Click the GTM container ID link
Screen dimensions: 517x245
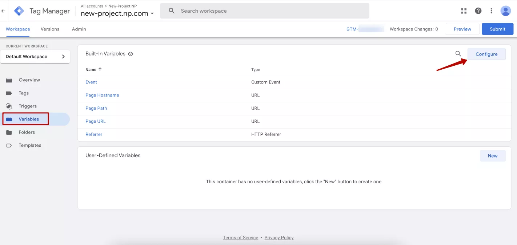[365, 29]
